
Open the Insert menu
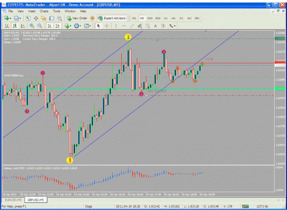(32, 11)
